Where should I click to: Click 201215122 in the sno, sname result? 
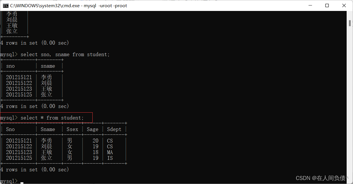point(19,83)
